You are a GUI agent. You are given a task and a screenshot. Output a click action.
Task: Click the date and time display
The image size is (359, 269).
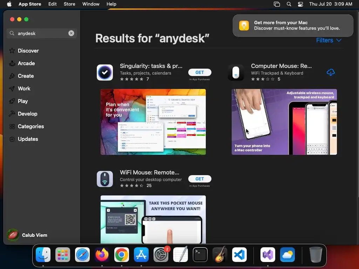[331, 4]
